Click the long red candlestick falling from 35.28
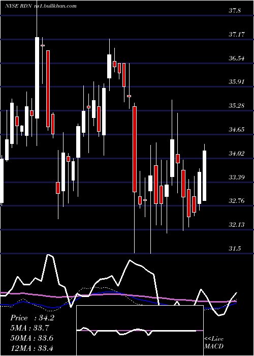The height and width of the screenshot is (356, 254). coord(135,150)
